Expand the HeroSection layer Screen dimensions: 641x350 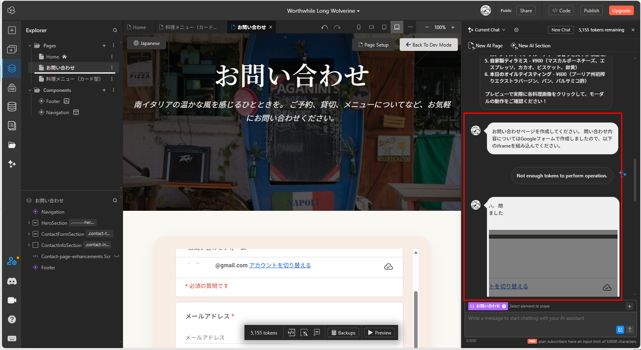coord(29,223)
